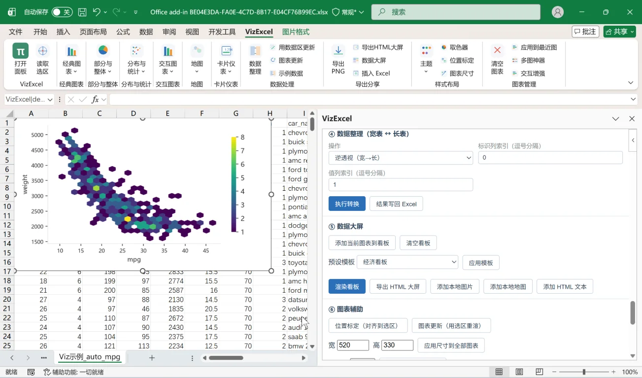Click 应用尺寸到全部图表 button
This screenshot has width=642, height=378.
[x=451, y=345]
